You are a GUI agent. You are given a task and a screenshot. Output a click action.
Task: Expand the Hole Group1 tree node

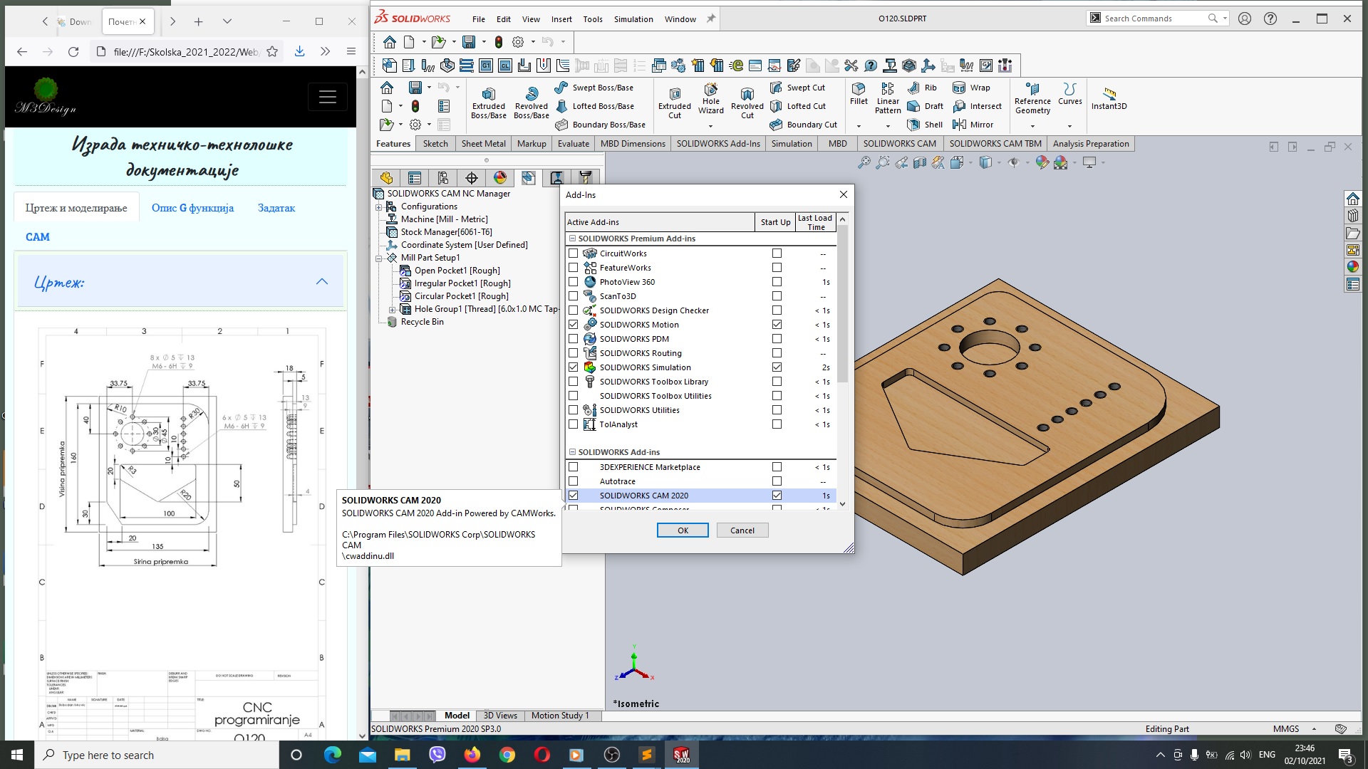click(393, 309)
